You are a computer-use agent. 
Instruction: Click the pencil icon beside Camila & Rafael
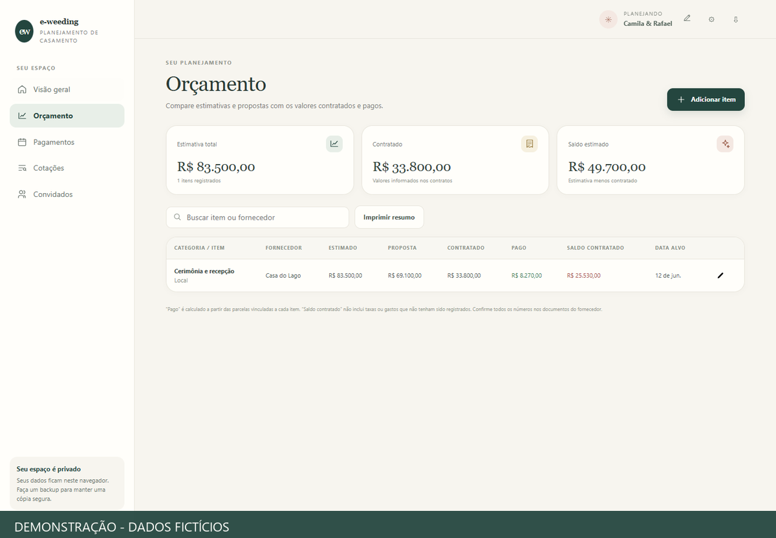pyautogui.click(x=687, y=19)
